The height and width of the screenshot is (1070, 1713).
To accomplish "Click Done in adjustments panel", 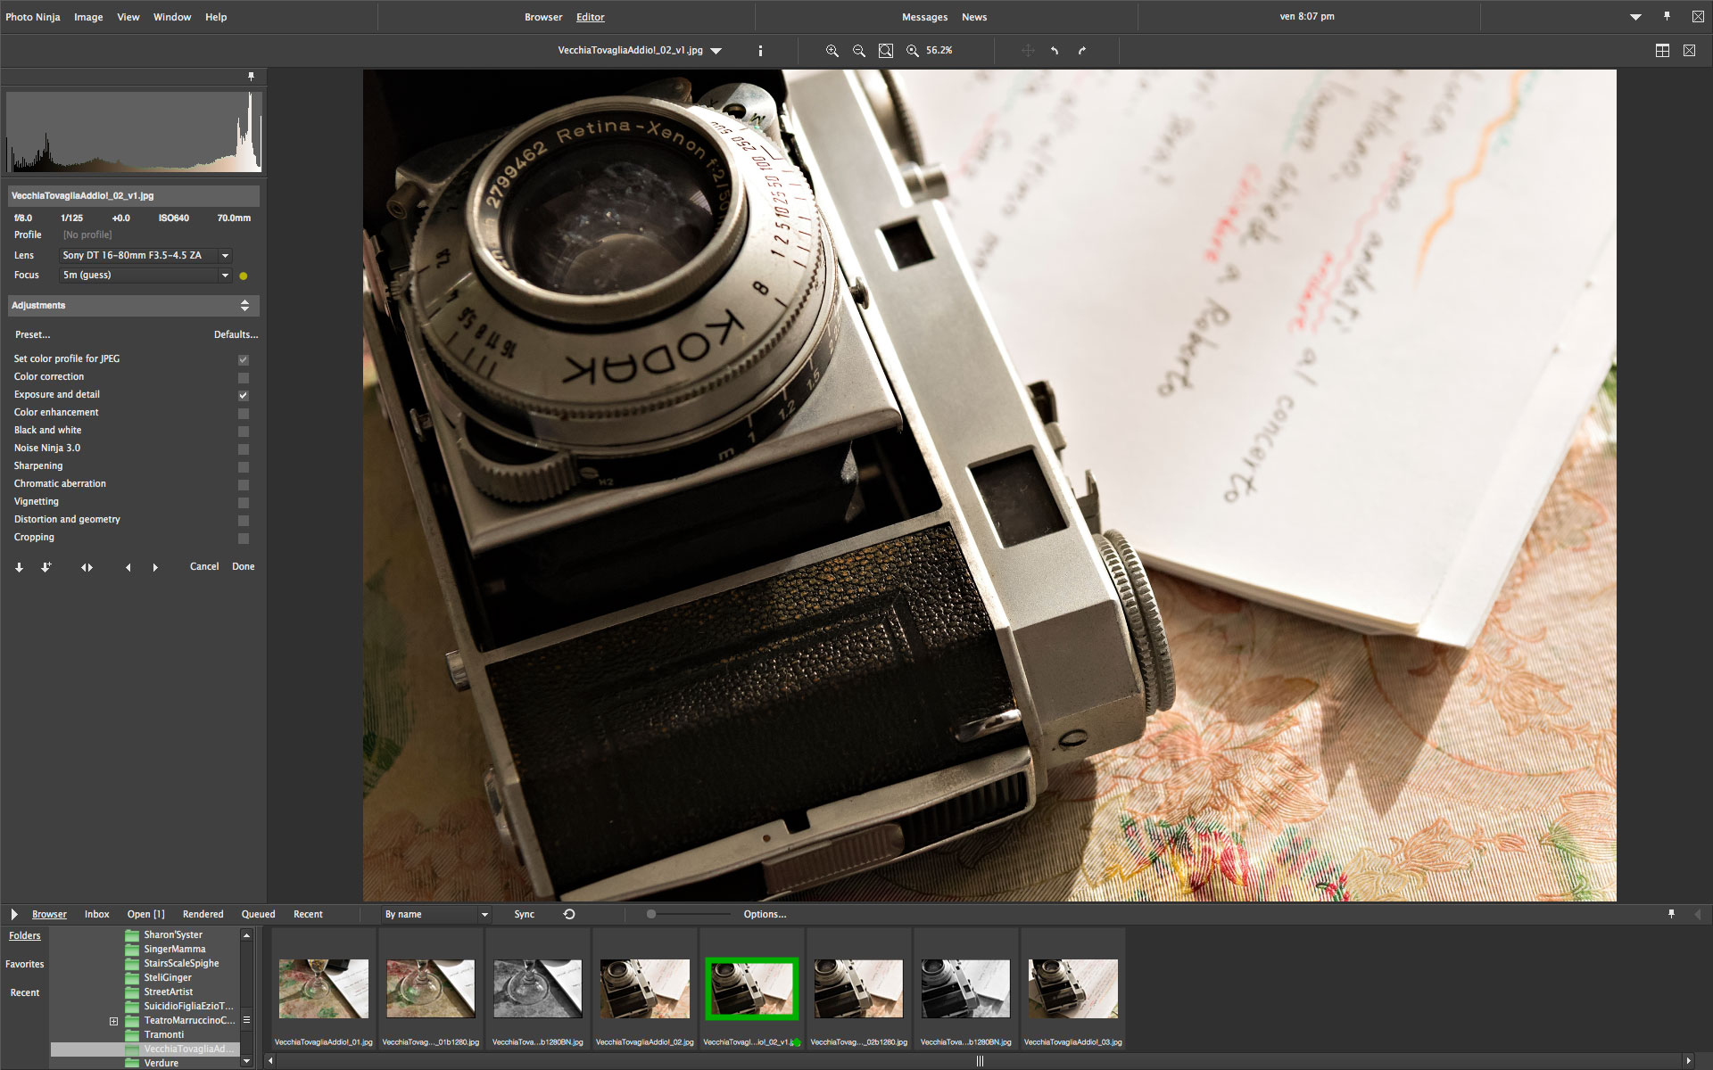I will (x=244, y=567).
